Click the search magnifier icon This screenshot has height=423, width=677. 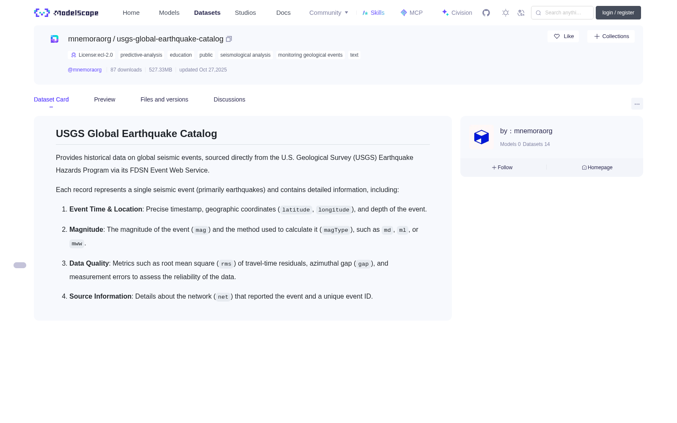539,13
